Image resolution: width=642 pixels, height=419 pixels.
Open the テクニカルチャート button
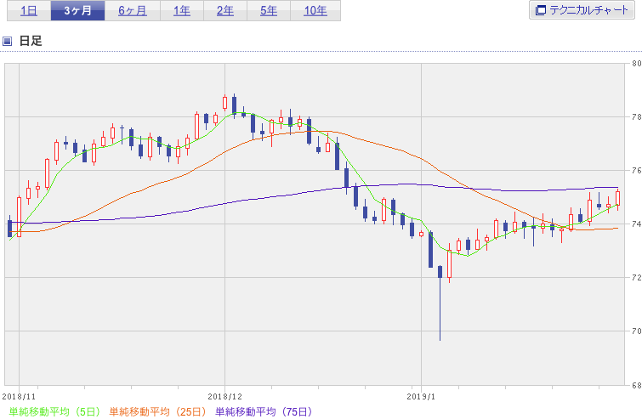[582, 10]
